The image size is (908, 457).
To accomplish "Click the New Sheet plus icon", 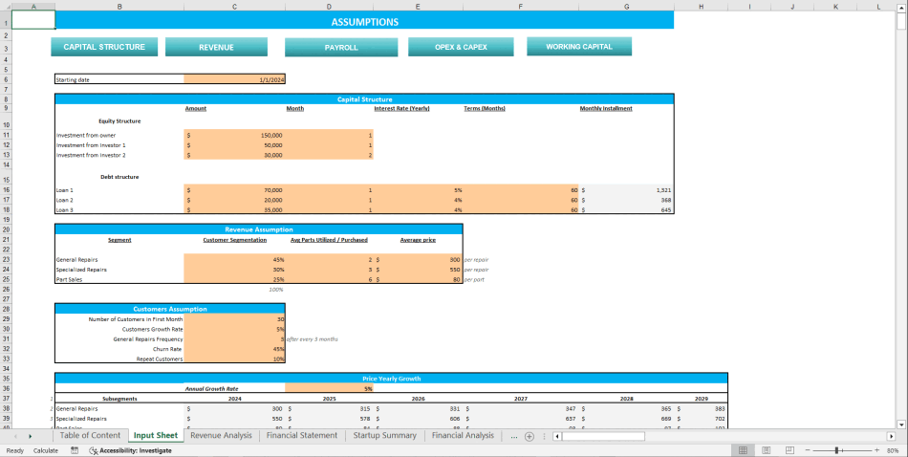I will point(530,436).
